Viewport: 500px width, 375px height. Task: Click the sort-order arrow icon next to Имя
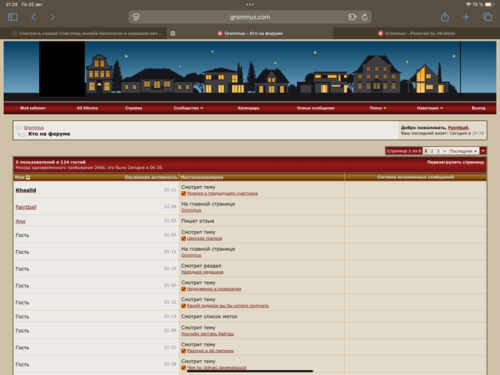(28, 177)
